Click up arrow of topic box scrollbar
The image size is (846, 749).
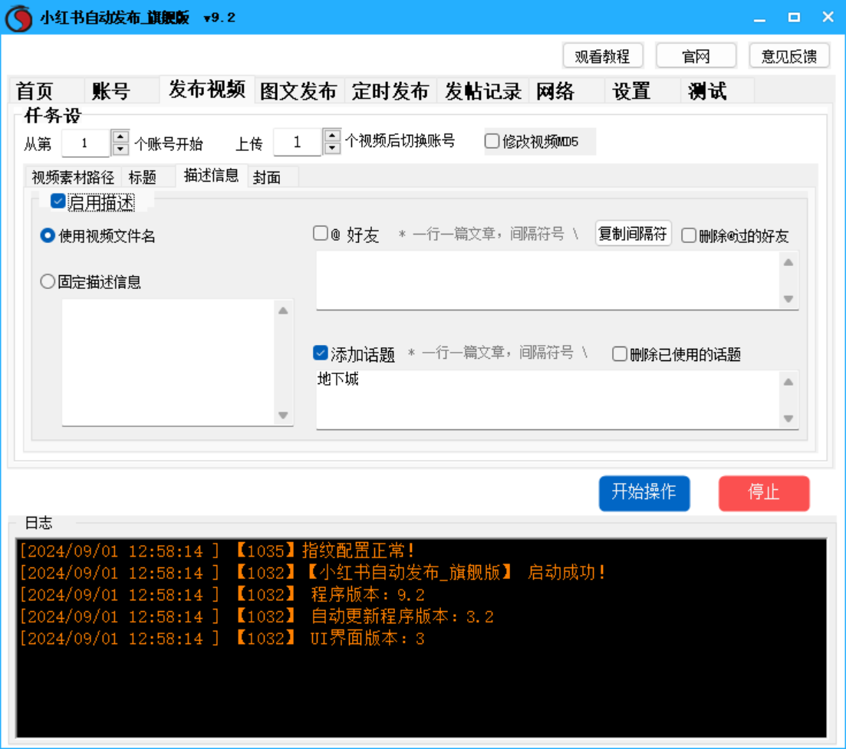(788, 383)
